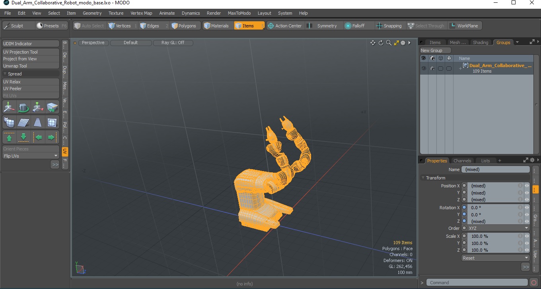Expand the Dual_Arm_Collaborative group tree
This screenshot has width=541, height=289.
pos(460,69)
